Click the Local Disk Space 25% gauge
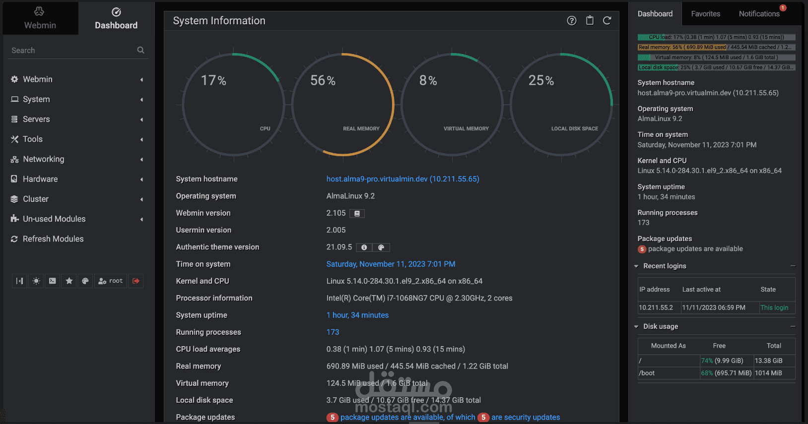The width and height of the screenshot is (808, 424). 561,105
